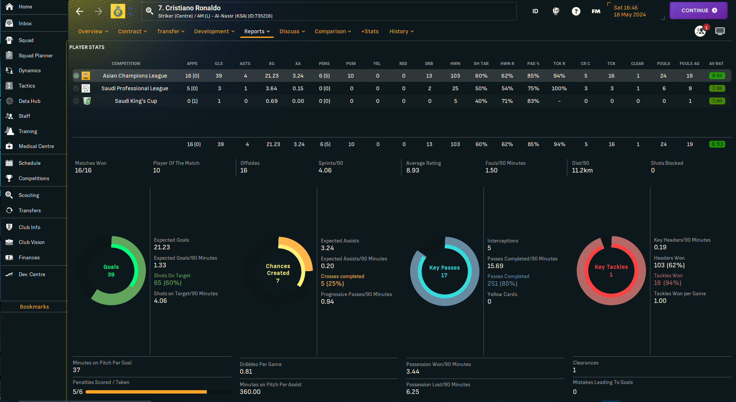736x402 pixels.
Task: Open the help question mark icon
Action: click(x=576, y=11)
